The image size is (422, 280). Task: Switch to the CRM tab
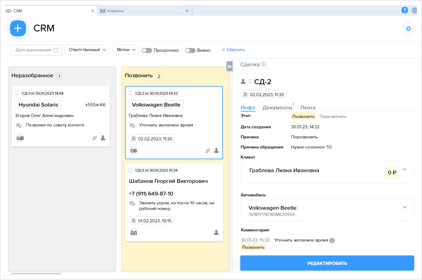click(51, 11)
